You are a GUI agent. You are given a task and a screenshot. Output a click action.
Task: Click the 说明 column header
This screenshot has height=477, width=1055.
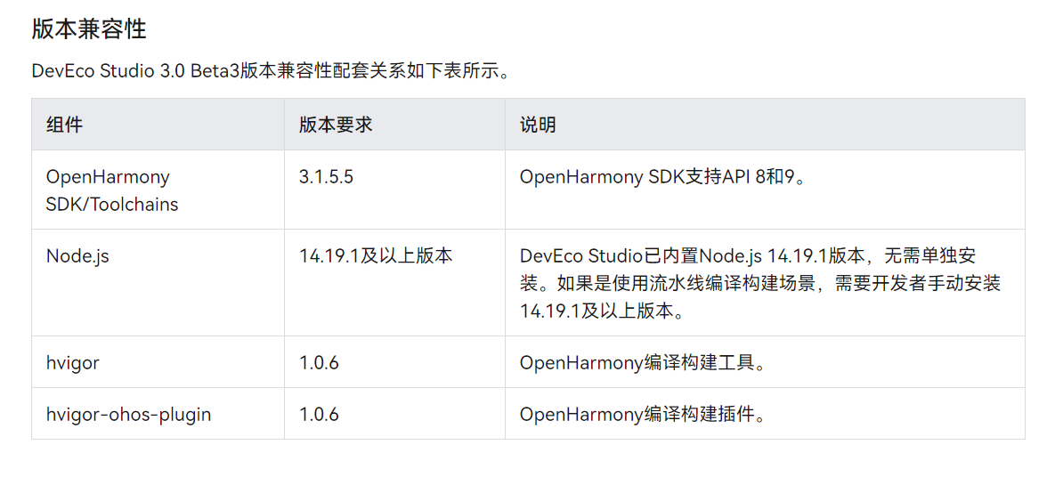pos(538,125)
